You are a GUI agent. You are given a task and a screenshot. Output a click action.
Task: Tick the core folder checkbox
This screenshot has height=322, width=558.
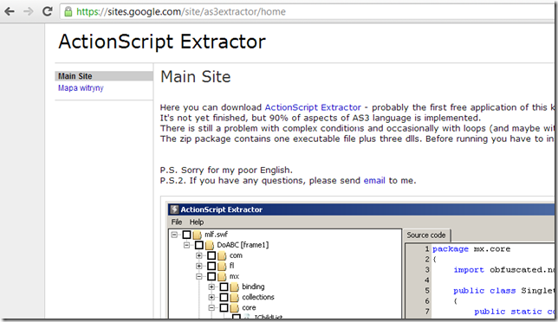[224, 308]
